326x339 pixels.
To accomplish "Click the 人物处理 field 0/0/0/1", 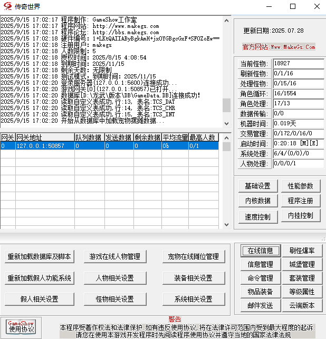I will [x=299, y=163].
